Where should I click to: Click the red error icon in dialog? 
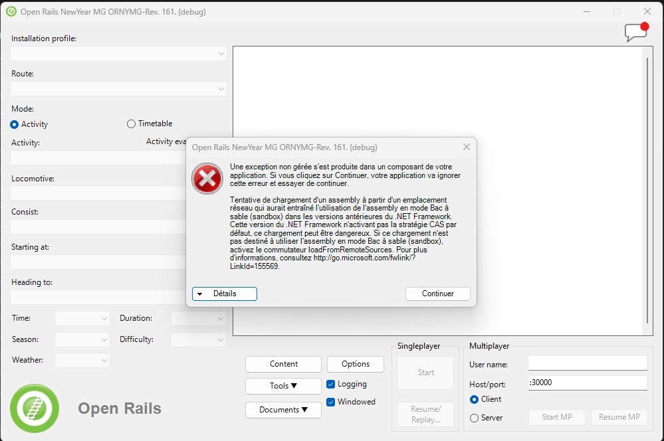207,179
